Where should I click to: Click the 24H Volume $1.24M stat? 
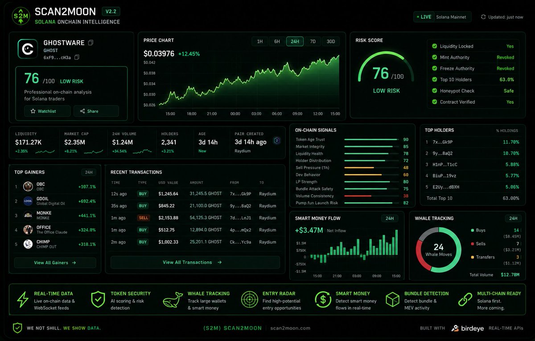(x=132, y=142)
